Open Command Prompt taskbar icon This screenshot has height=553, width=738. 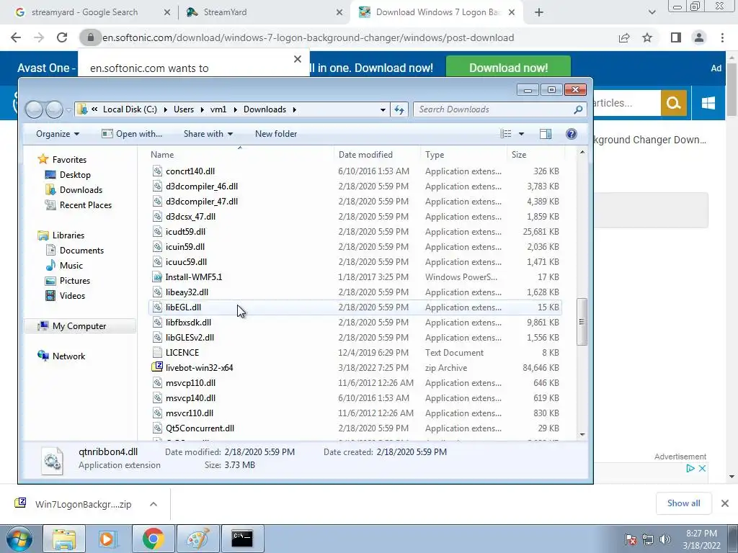[x=242, y=539]
